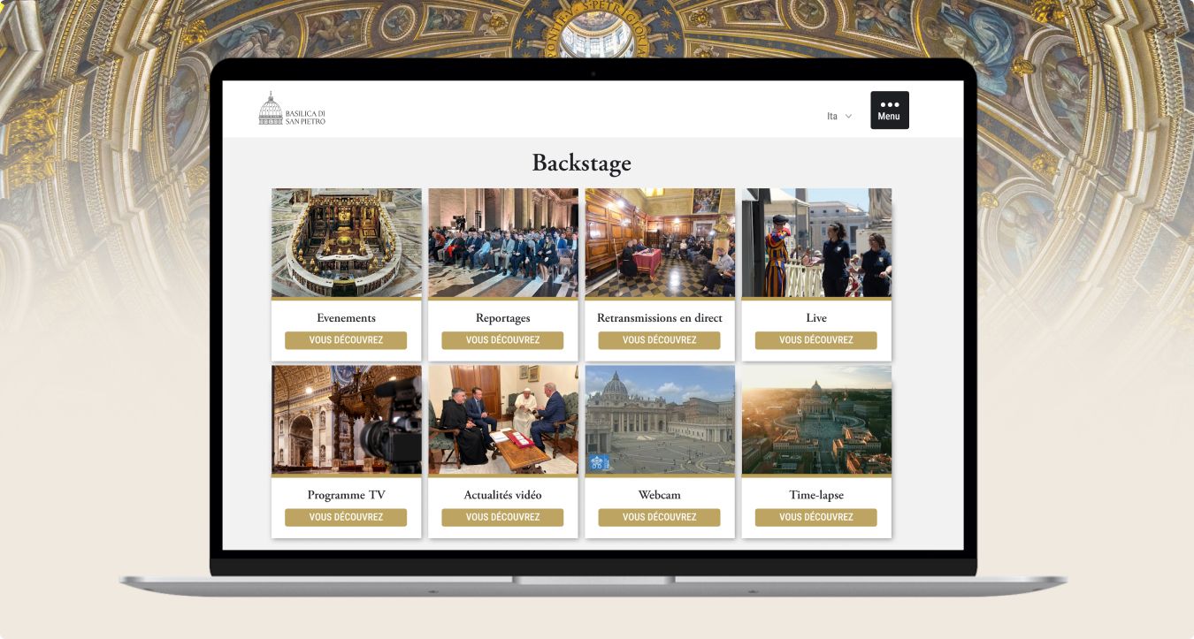Open Vous découvrez under Actualités vidéo

502,517
